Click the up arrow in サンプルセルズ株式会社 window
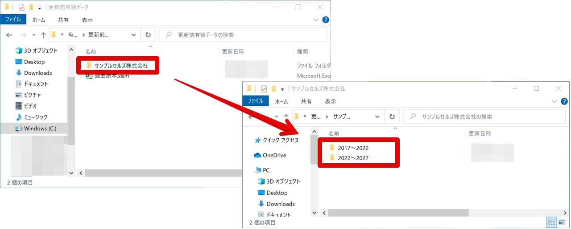571x229 pixels. point(286,117)
